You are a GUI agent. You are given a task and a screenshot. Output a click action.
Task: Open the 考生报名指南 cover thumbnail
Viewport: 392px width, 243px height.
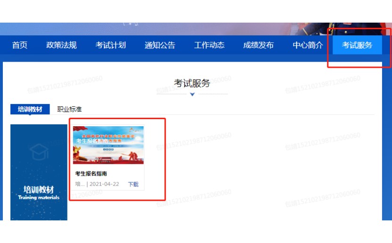[x=108, y=145]
